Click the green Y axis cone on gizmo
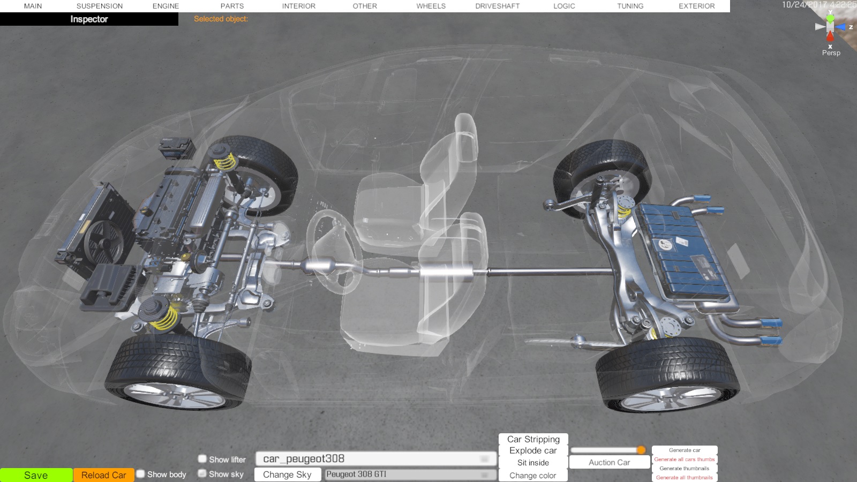 point(830,18)
